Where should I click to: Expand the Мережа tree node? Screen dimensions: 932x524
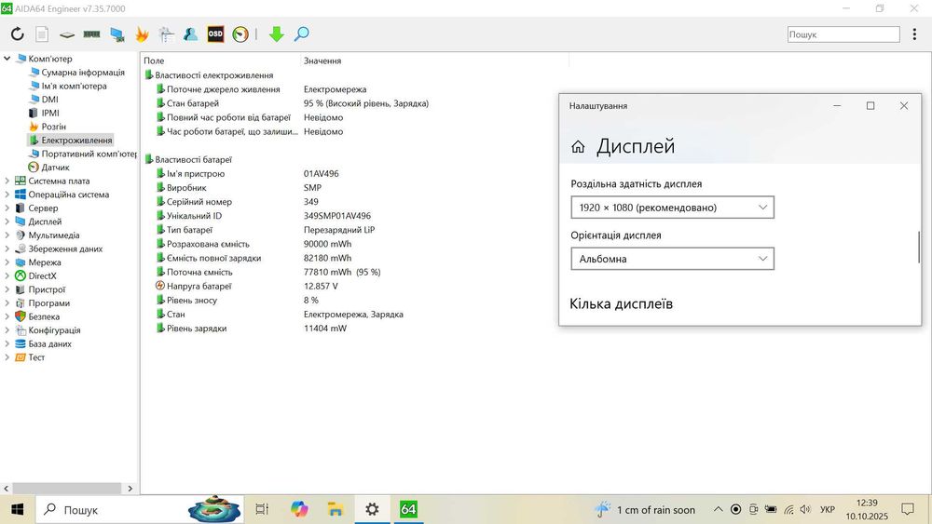coord(7,262)
